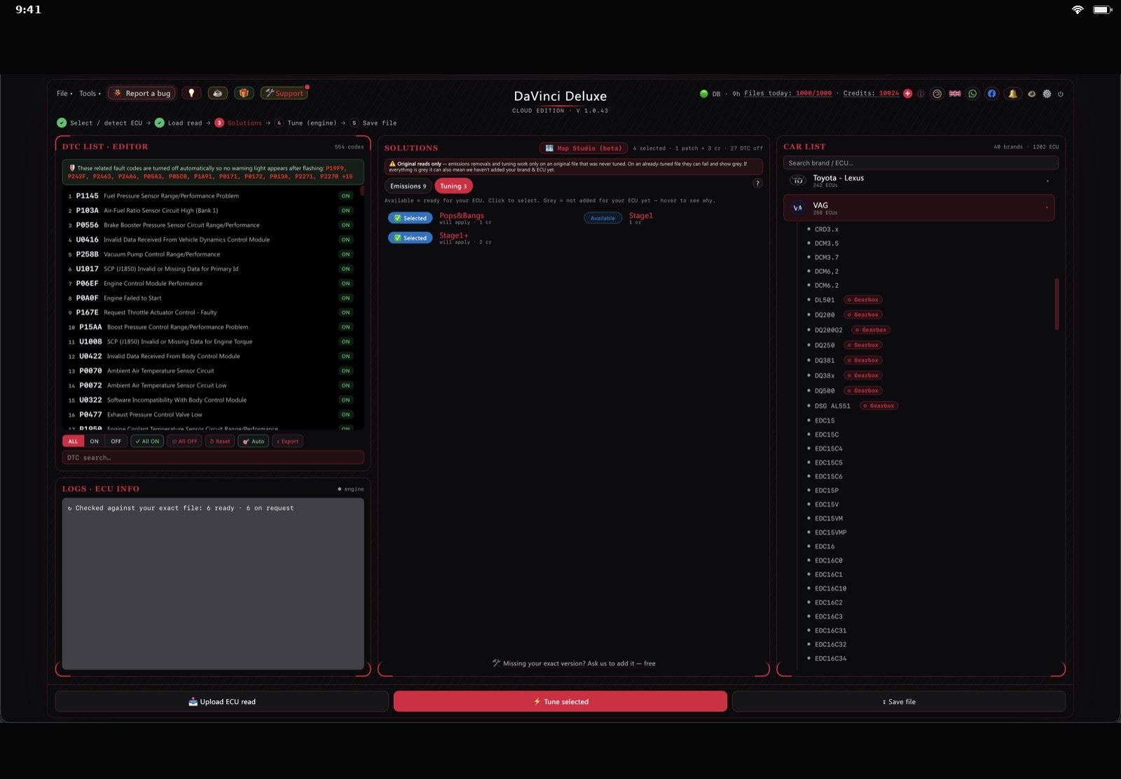Click the Toyota brand logo

coord(798,180)
